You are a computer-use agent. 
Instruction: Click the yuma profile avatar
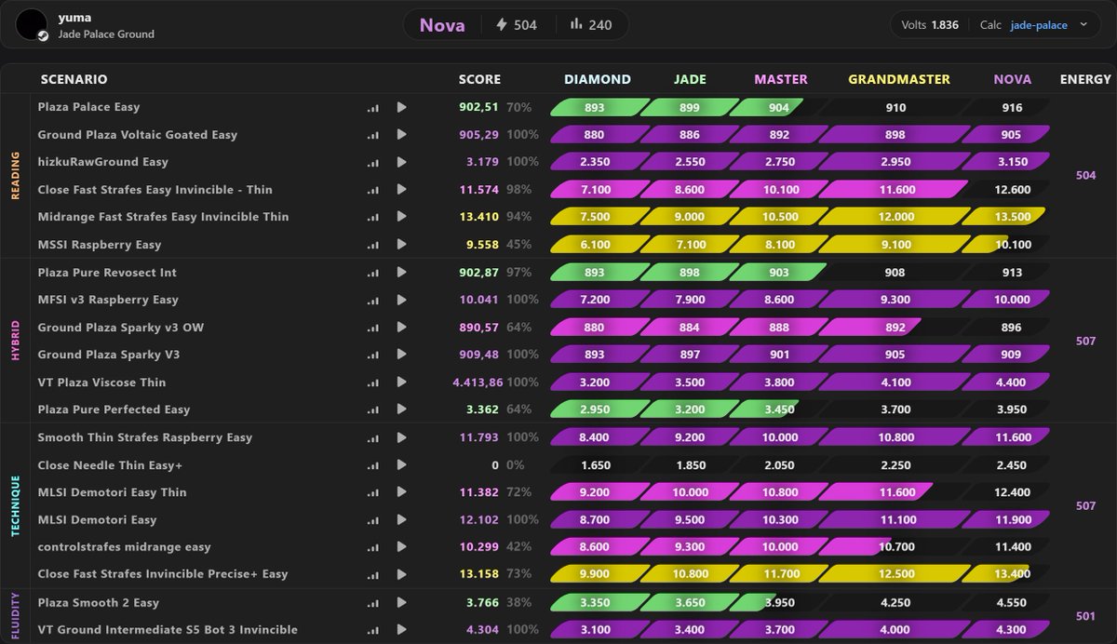tap(32, 25)
